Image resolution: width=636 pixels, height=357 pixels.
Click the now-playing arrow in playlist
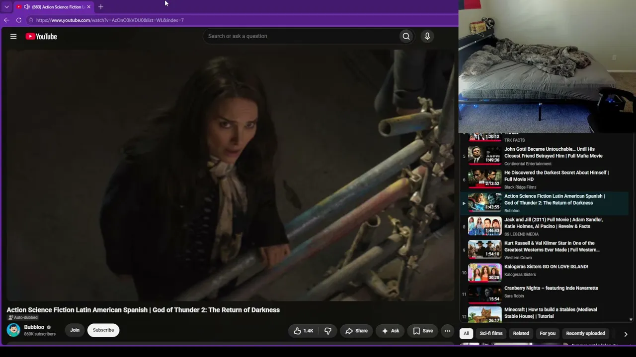pyautogui.click(x=464, y=203)
